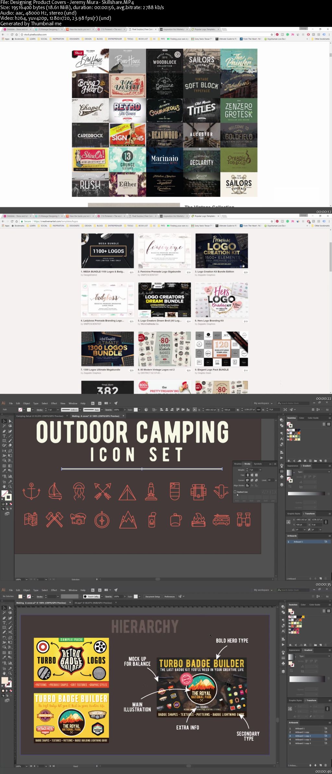Open the INSPIRATION bookmark folder in pixelsurplus window
332x774 pixels.
[57, 39]
